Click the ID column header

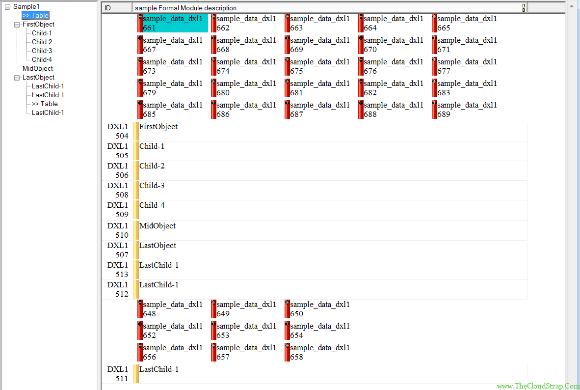[117, 8]
